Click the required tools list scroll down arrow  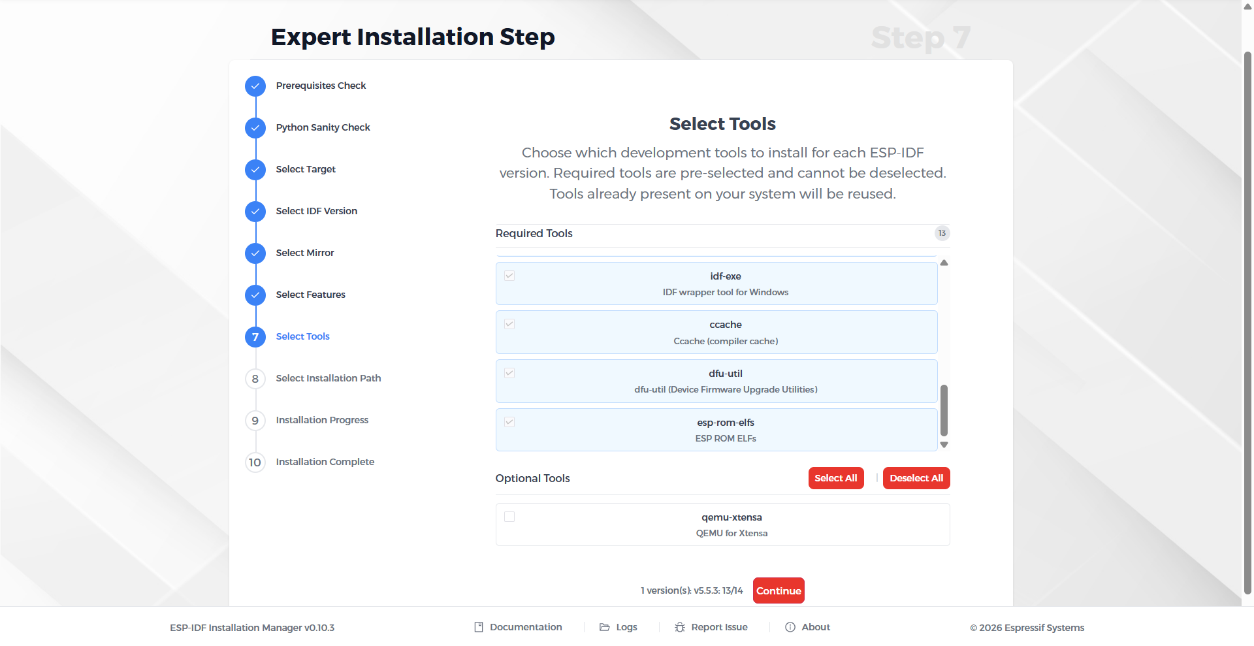point(944,445)
